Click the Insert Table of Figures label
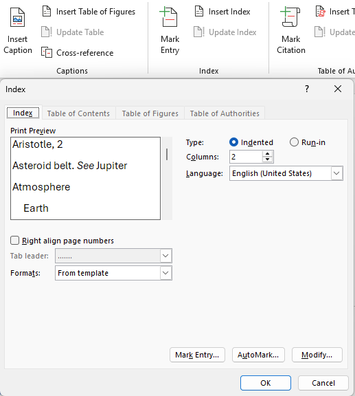355x396 pixels. coord(95,12)
